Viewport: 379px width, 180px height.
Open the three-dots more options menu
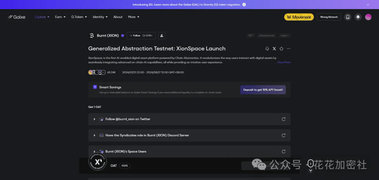point(288,49)
